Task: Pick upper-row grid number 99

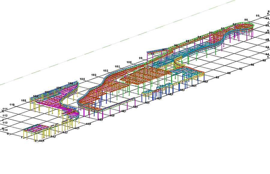Action: tap(141, 58)
